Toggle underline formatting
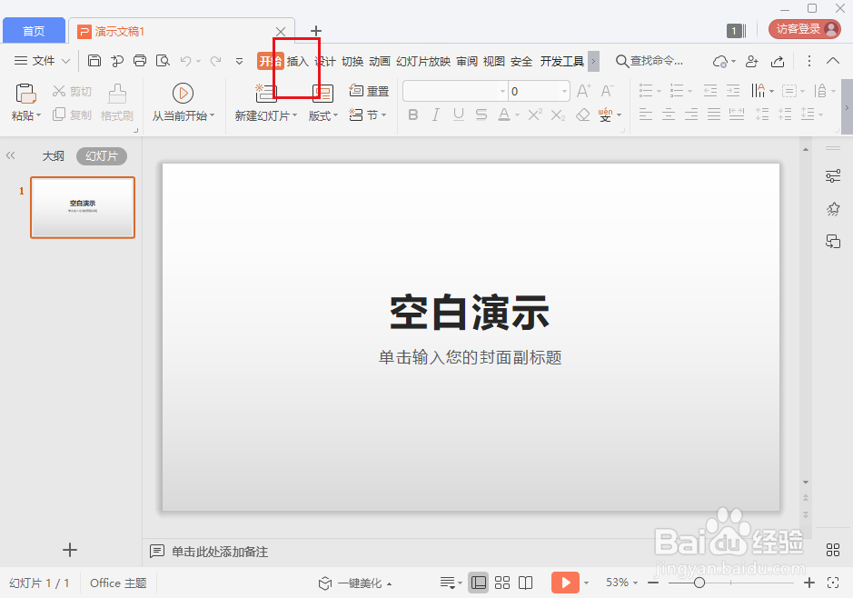Screen dimensions: 853x598 coord(458,114)
